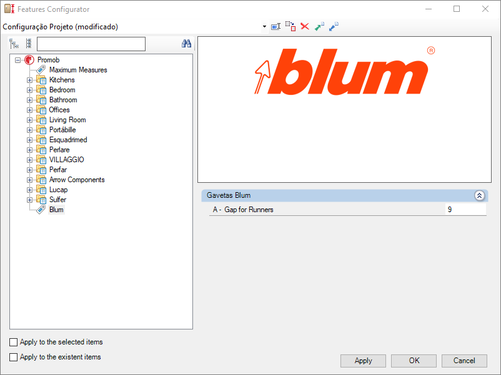Enable Apply to the existent items
Screen dimensions: 501x375
(13, 357)
